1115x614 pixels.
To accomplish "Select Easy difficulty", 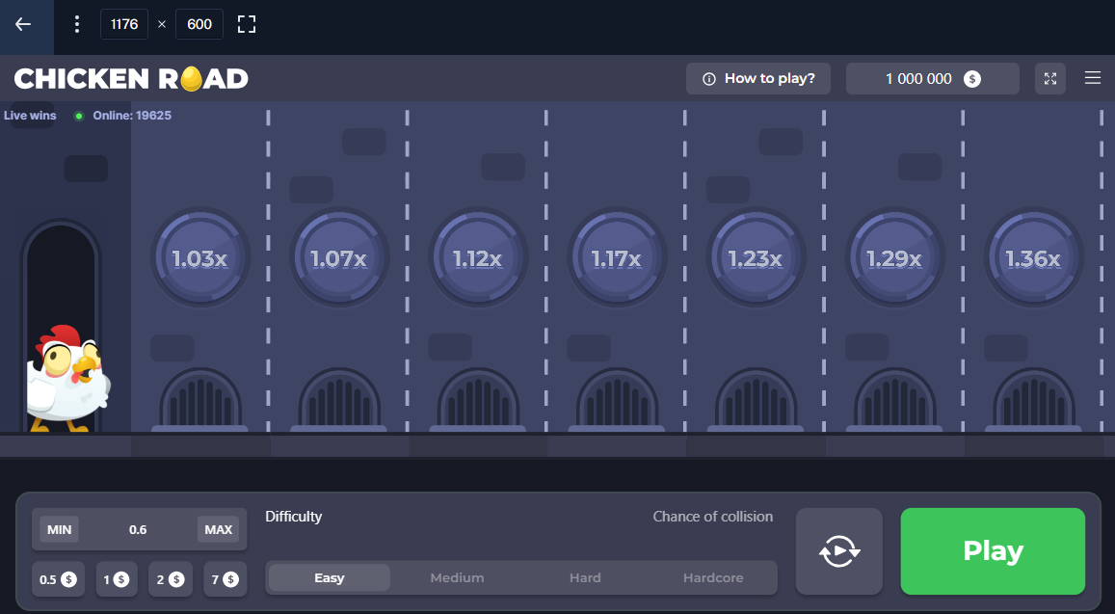I will point(329,578).
